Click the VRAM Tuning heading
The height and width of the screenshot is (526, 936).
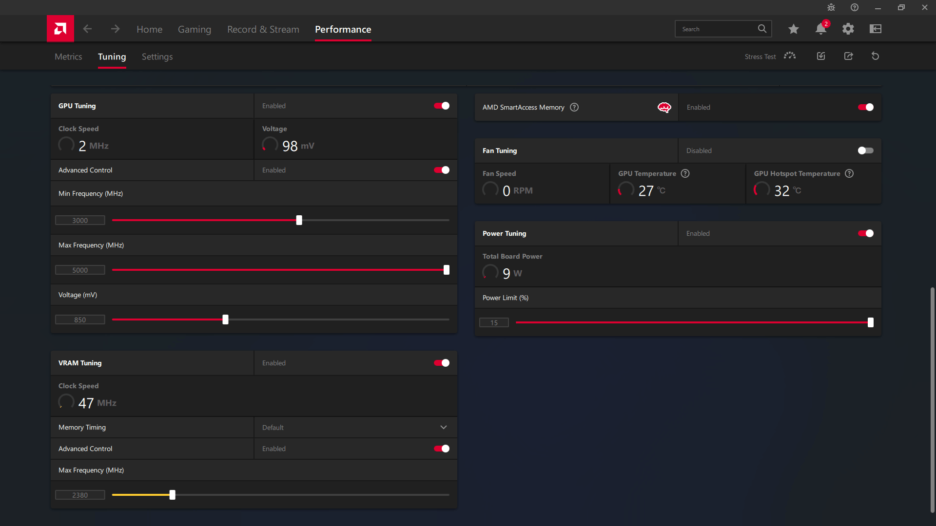(x=80, y=363)
